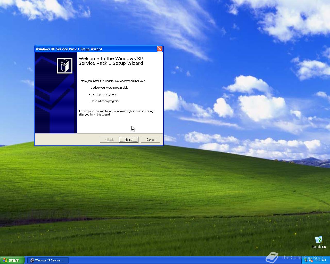Click 'Before you install this update' sentence
This screenshot has width=330, height=264.
coord(112,81)
